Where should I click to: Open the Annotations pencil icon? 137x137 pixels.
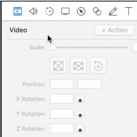(113, 11)
